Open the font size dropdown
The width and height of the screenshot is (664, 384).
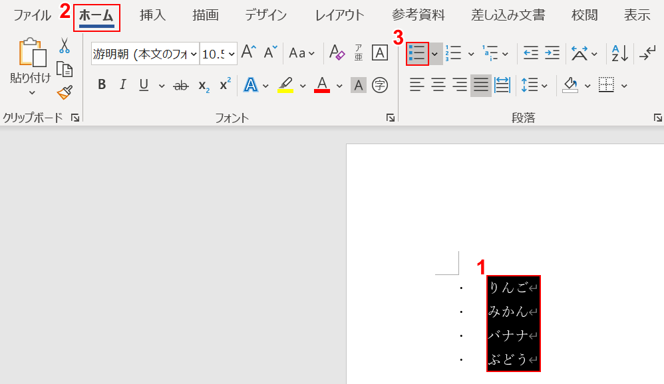coord(232,53)
